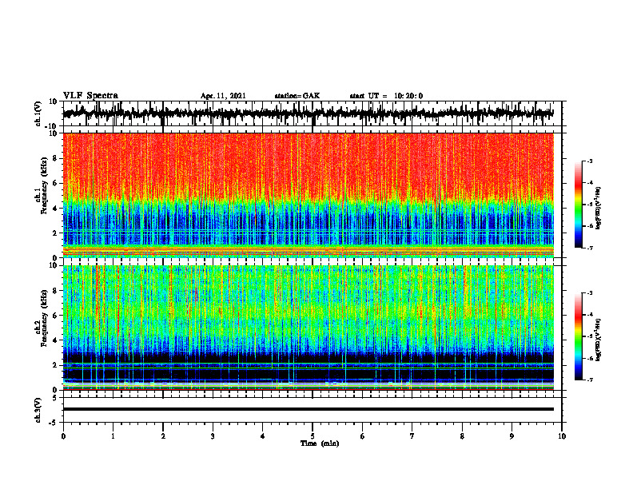Screen dimensions: 633x489
Task: Click the "4" kHz tick on ch.1 spectrogram
Action: point(55,209)
